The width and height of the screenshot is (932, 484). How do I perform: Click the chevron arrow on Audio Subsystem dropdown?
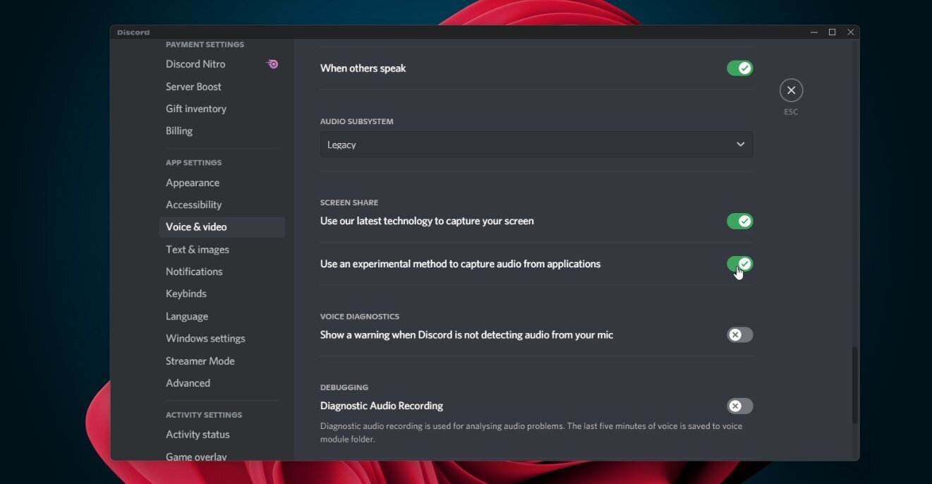click(740, 145)
